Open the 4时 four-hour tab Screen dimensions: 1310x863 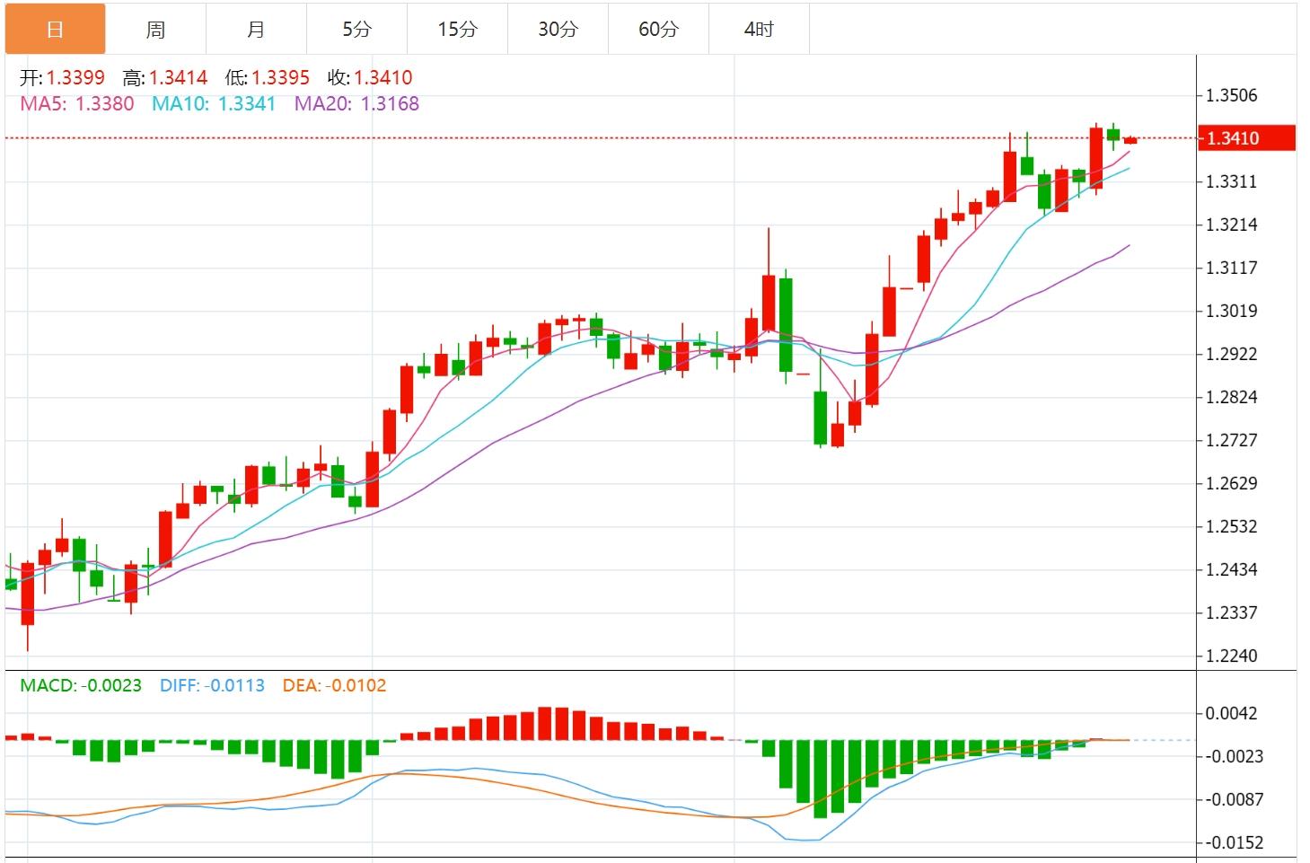(x=759, y=30)
